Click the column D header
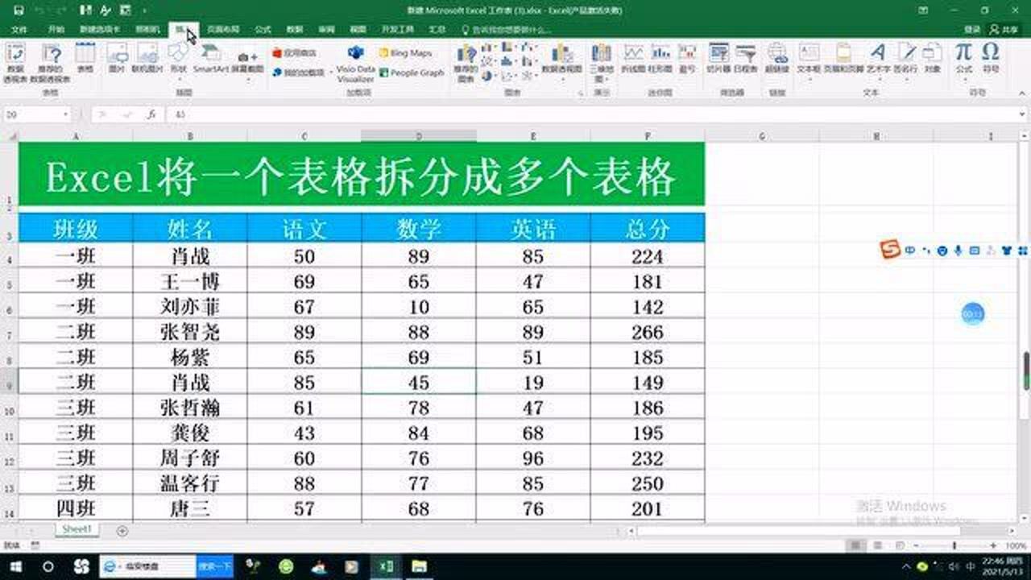 tap(419, 136)
